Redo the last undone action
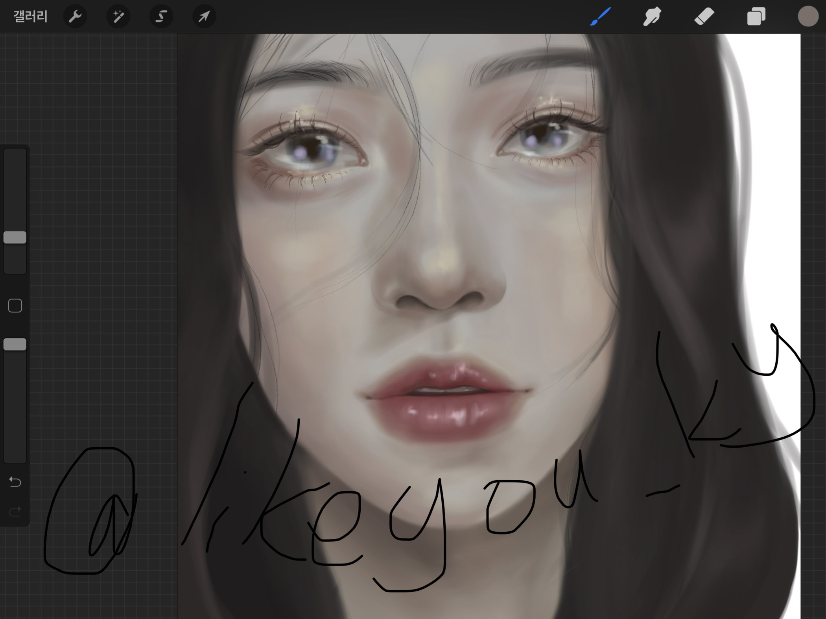Viewport: 826px width, 619px height. [15, 511]
